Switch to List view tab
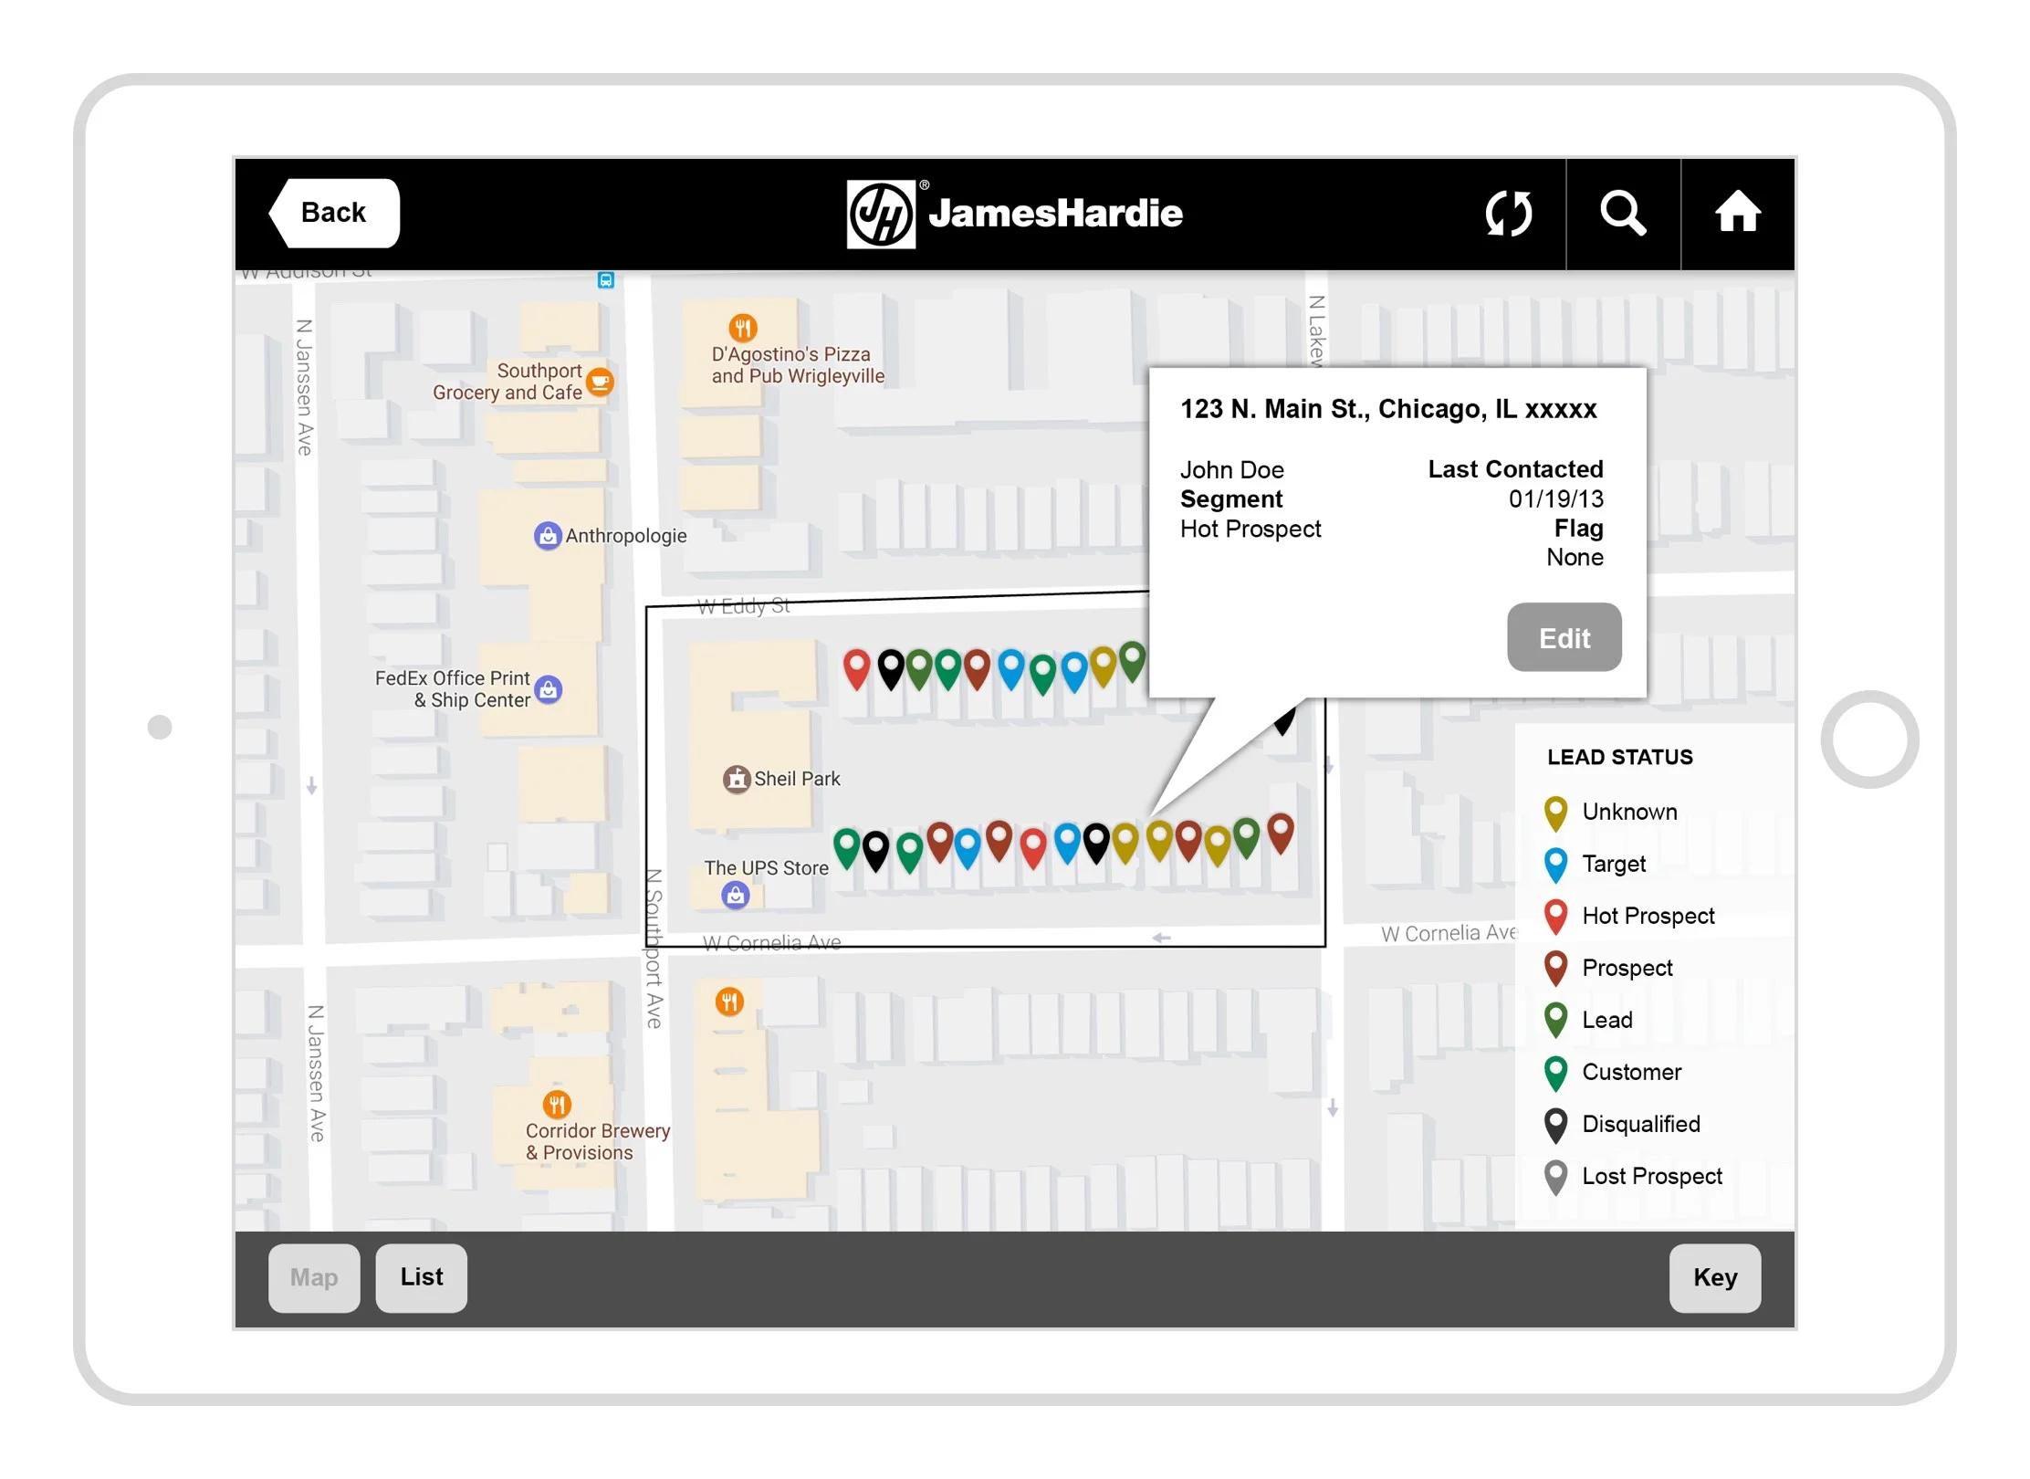The image size is (2030, 1479). click(x=421, y=1277)
